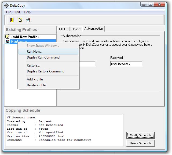Click the greyed Show Status Window... entry

tap(48, 46)
